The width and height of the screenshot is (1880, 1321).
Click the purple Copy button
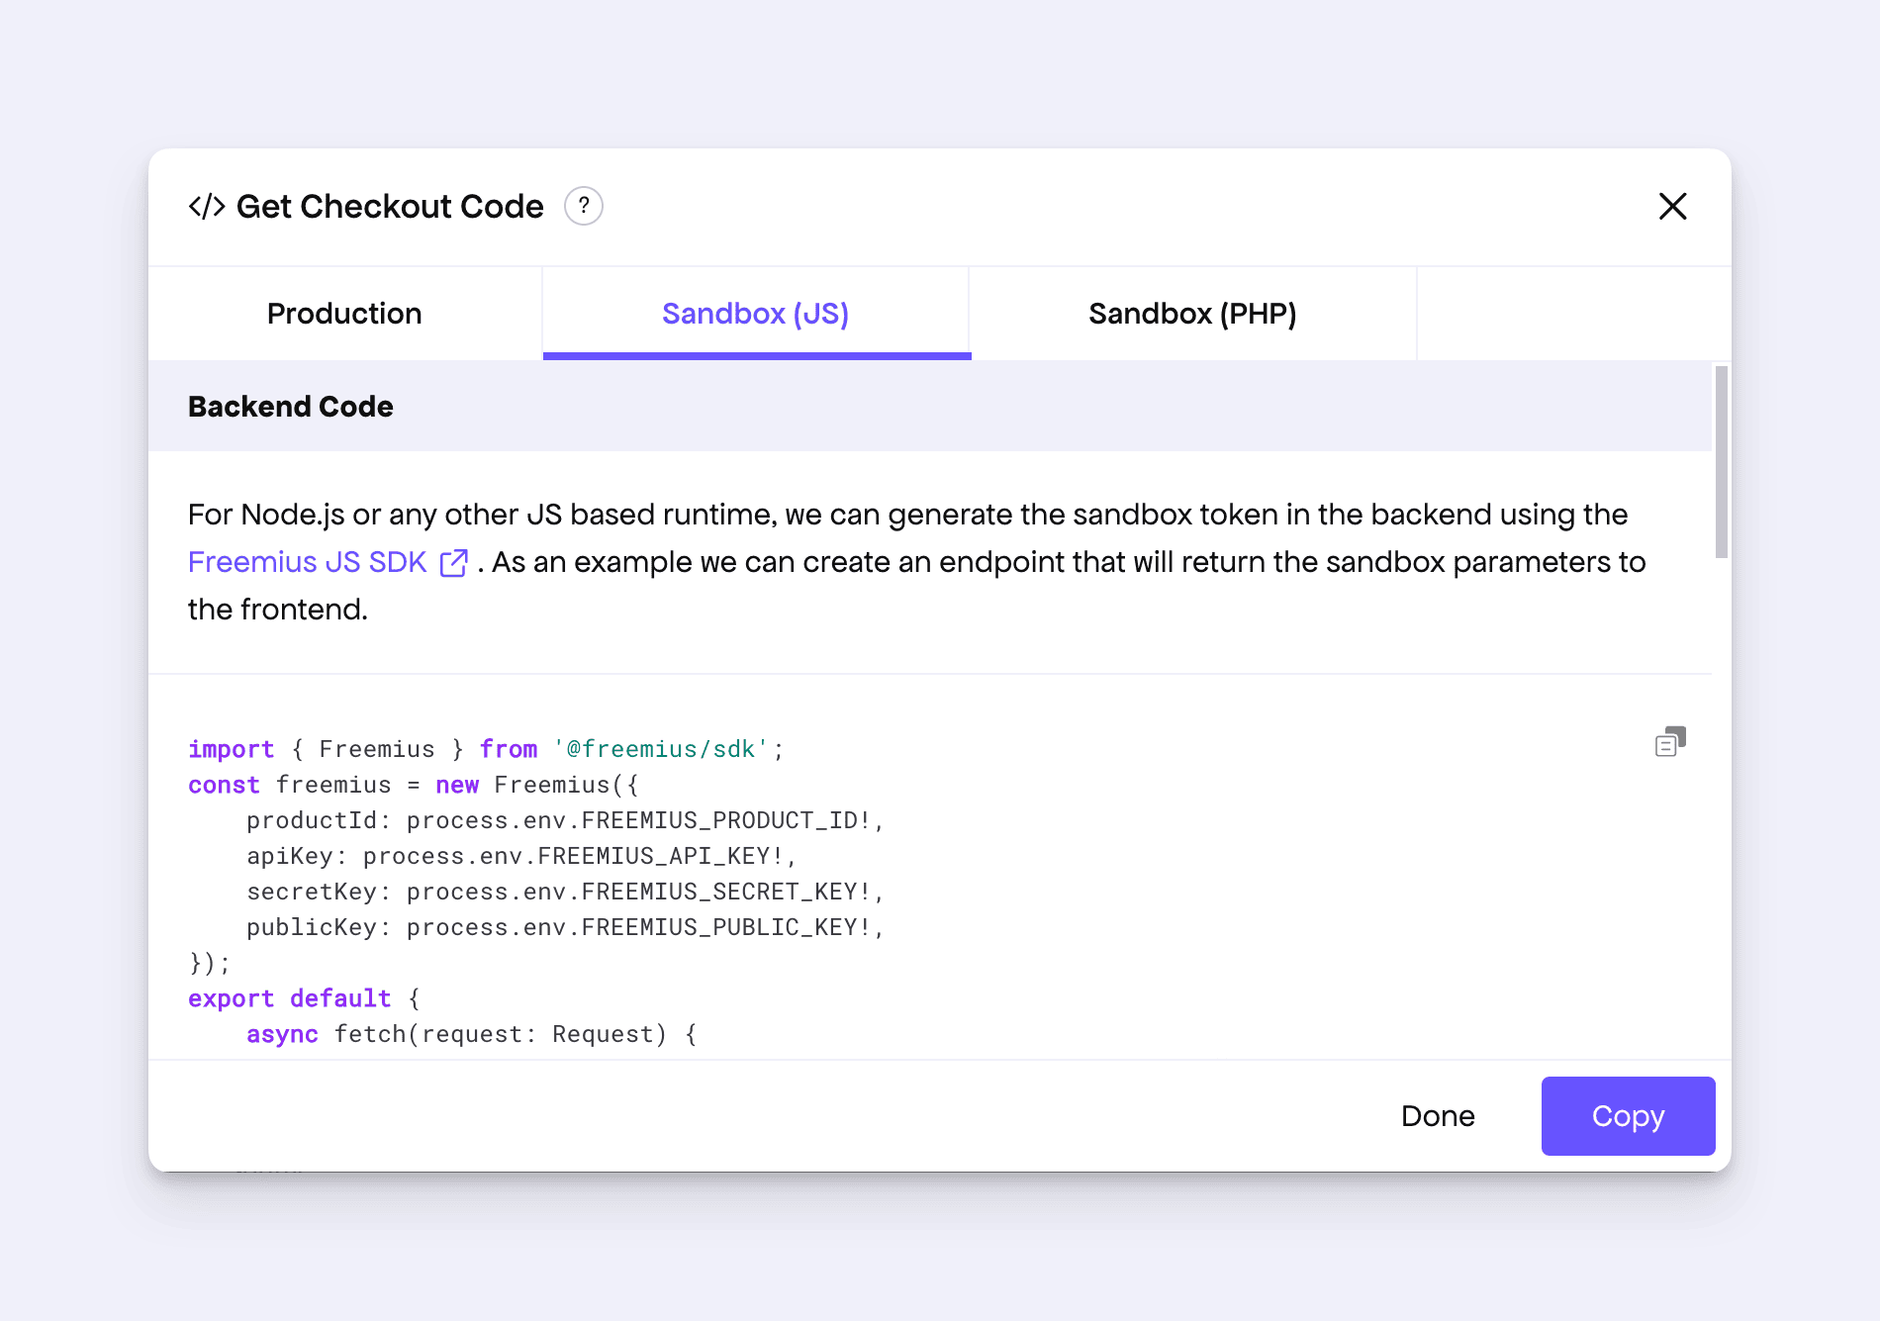click(1627, 1116)
